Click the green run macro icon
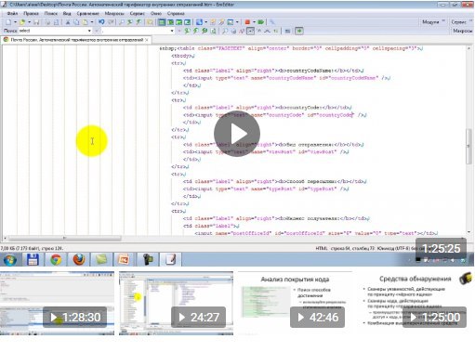This screenshot has height=352, width=475. 261,22
